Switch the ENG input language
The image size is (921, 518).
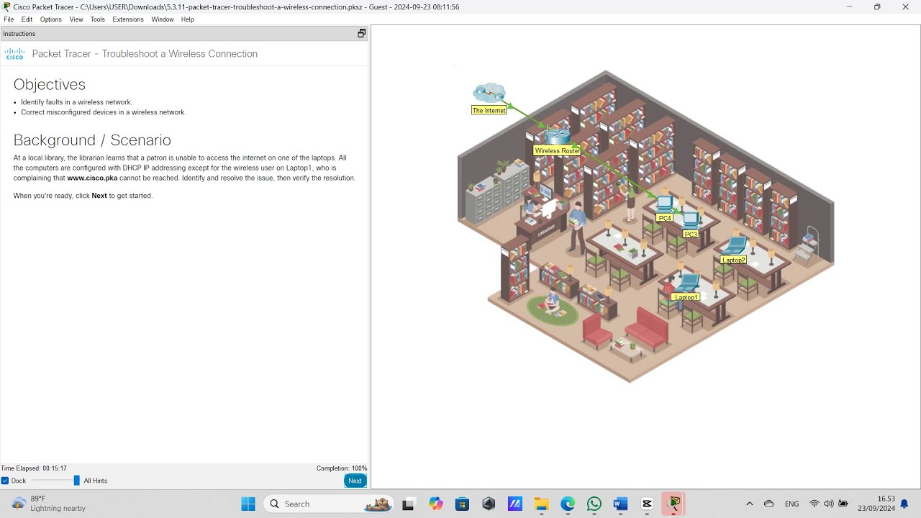[x=791, y=504]
